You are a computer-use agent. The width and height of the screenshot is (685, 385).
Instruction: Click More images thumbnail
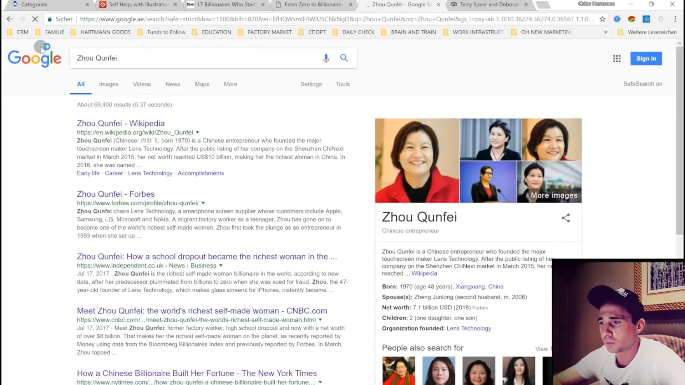coord(549,182)
